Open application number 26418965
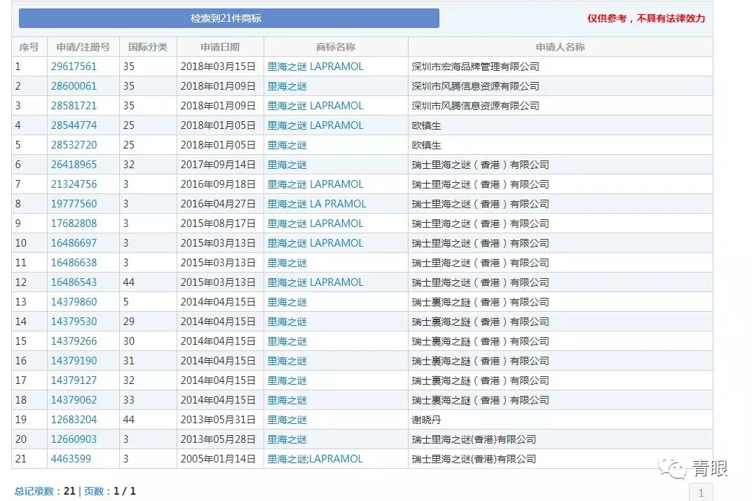752x501 pixels. click(74, 165)
